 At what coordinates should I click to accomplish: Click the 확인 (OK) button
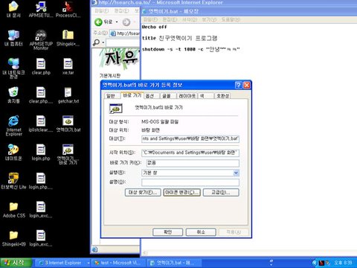pos(167,232)
